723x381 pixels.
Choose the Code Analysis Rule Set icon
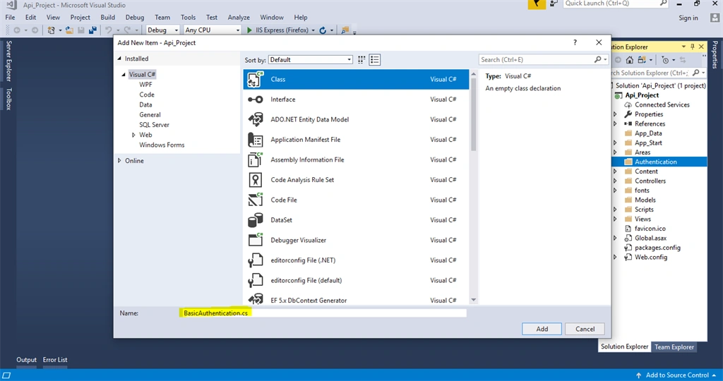255,180
